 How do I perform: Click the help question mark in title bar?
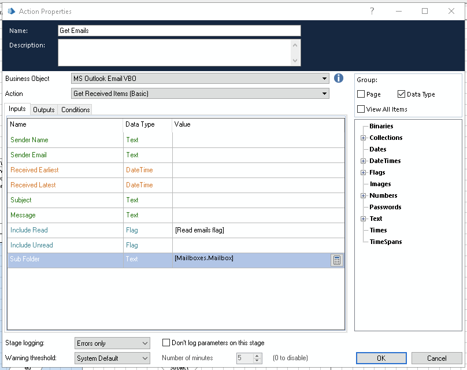pyautogui.click(x=372, y=11)
